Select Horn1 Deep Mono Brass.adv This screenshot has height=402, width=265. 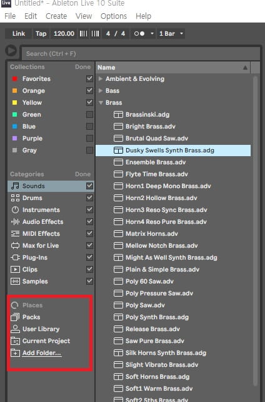[x=173, y=186]
